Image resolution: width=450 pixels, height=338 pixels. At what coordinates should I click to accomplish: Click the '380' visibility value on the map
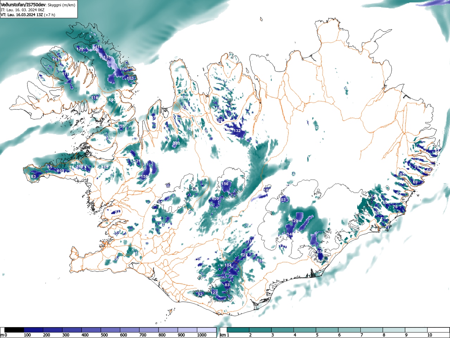click(176, 143)
